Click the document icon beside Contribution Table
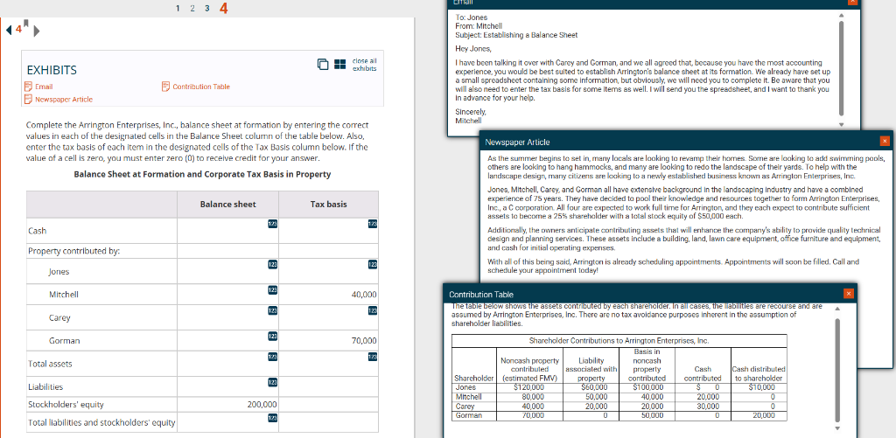The height and width of the screenshot is (438, 896). pos(166,87)
